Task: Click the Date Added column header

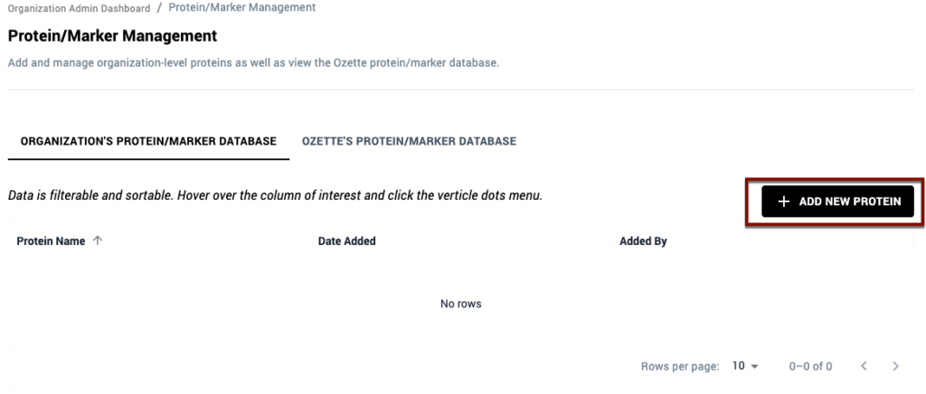Action: tap(346, 241)
